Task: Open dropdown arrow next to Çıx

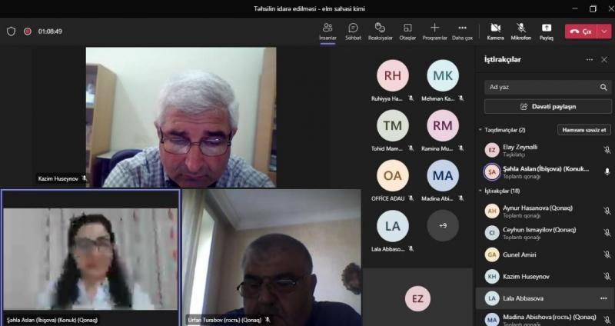Action: 604,32
